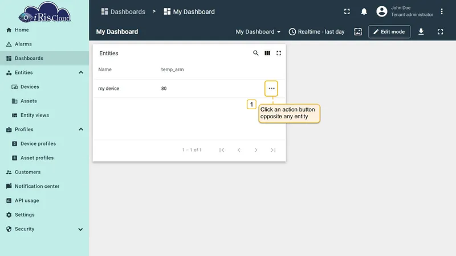Open the Alarms page
Screen dimensions: 456x256
pos(44,44)
